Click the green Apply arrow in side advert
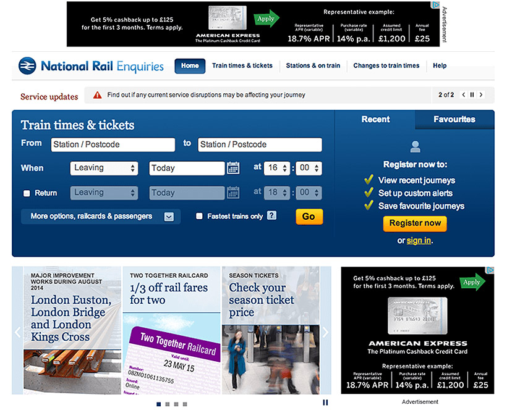Image resolution: width=507 pixels, height=413 pixels. click(x=472, y=282)
